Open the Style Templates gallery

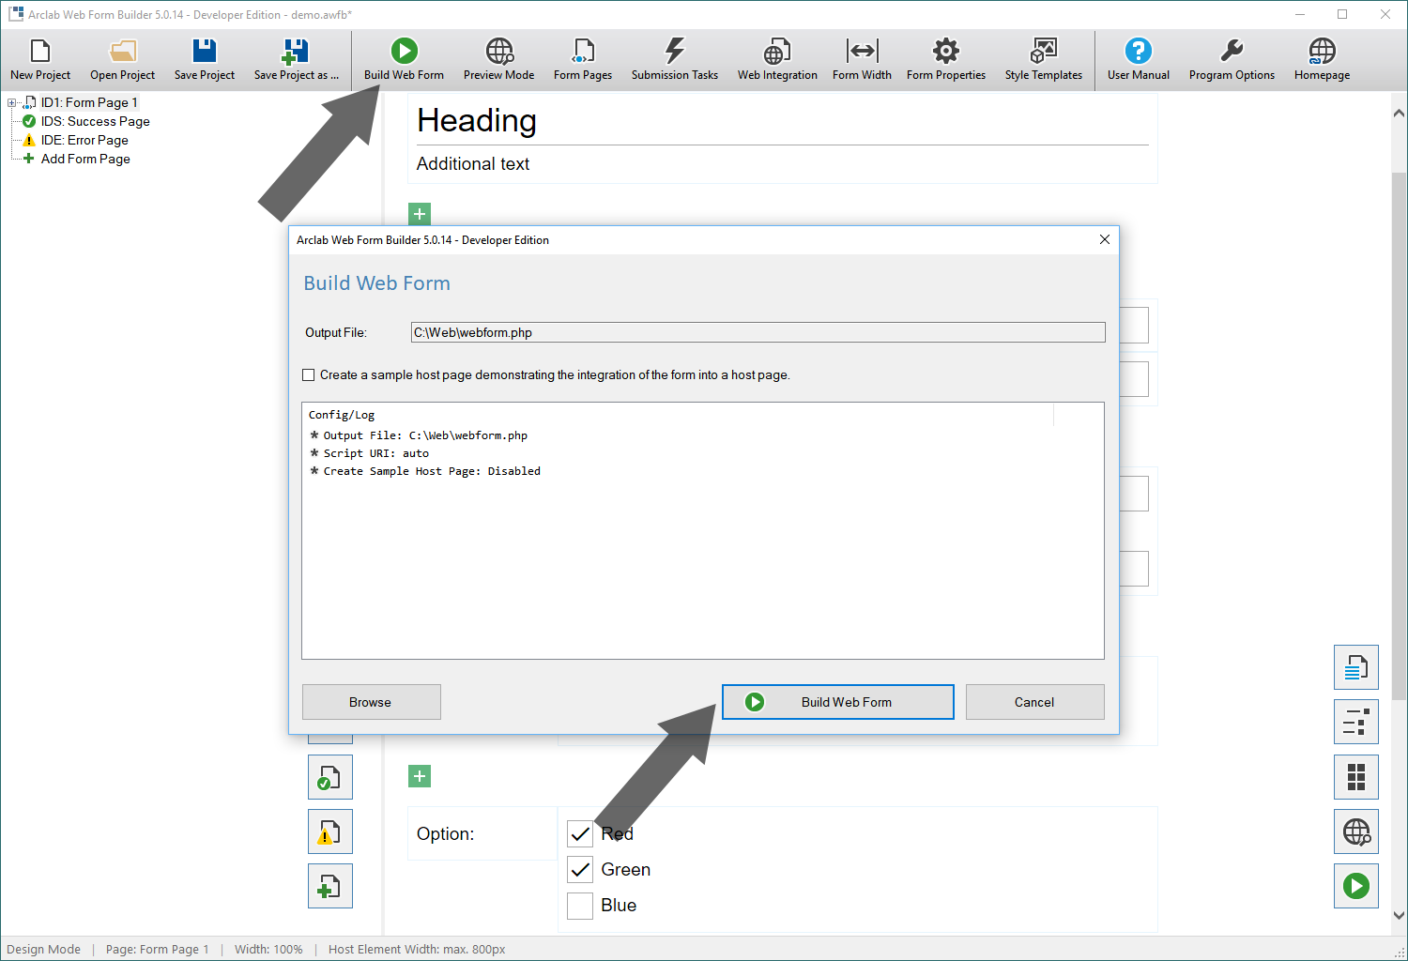point(1043,59)
